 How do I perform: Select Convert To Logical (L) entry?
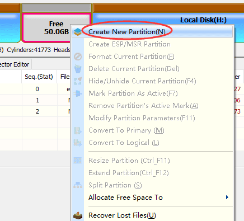[153, 143]
